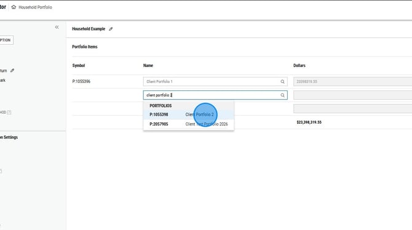Click the PORTFOLIOS dropdown group header

pos(160,106)
